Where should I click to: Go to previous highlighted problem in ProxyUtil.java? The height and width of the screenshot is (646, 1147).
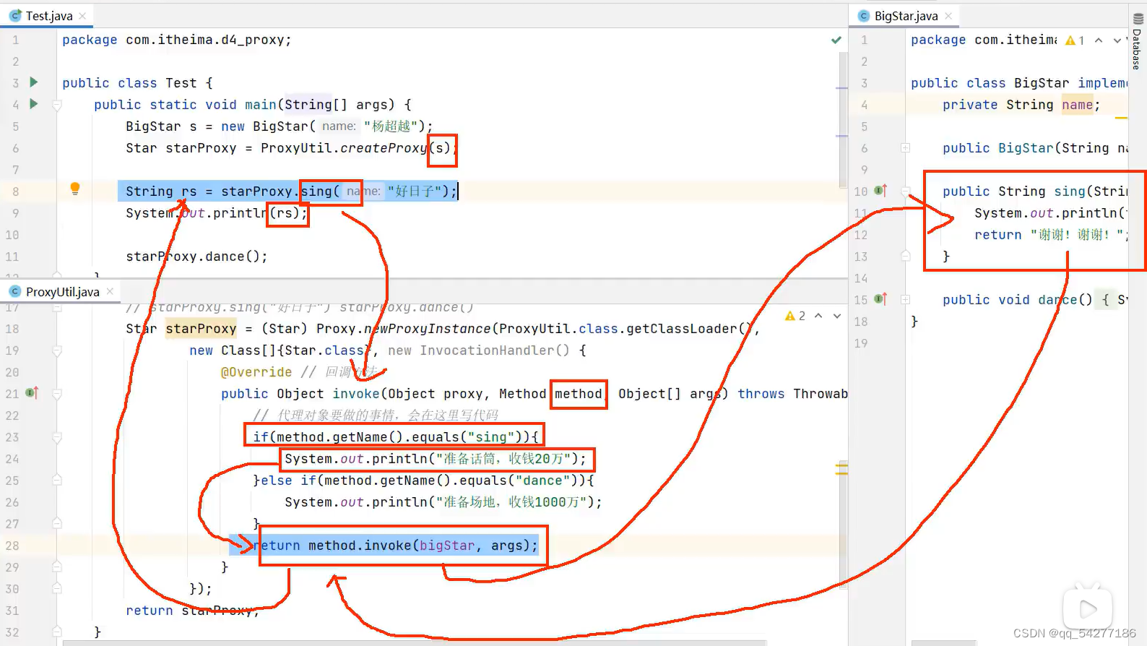818,316
